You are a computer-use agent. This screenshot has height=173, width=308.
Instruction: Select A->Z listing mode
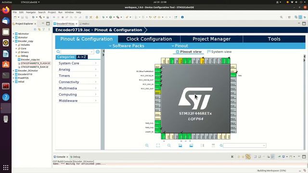coord(82,57)
